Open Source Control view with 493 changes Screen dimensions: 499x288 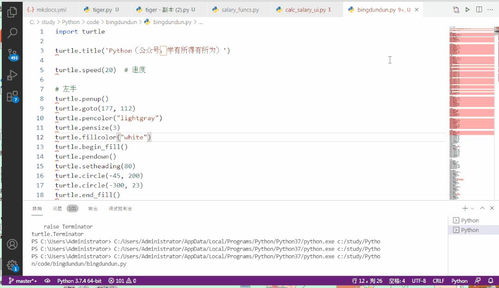click(x=12, y=55)
